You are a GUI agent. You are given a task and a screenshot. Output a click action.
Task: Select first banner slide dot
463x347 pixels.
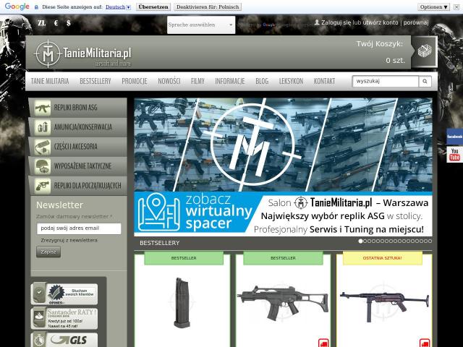(x=360, y=241)
